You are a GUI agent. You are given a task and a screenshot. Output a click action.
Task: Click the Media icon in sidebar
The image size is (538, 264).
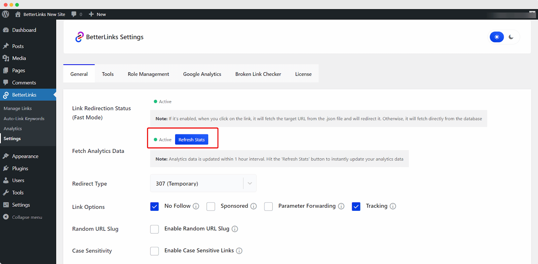6,58
